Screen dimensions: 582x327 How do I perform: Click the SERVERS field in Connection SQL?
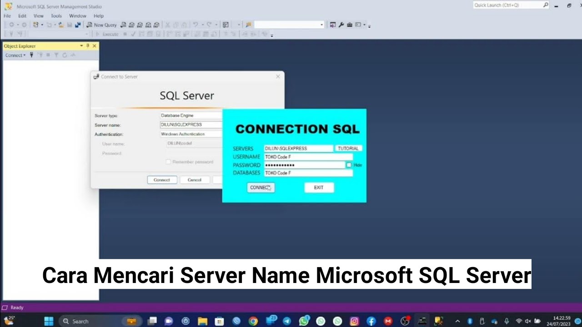299,149
